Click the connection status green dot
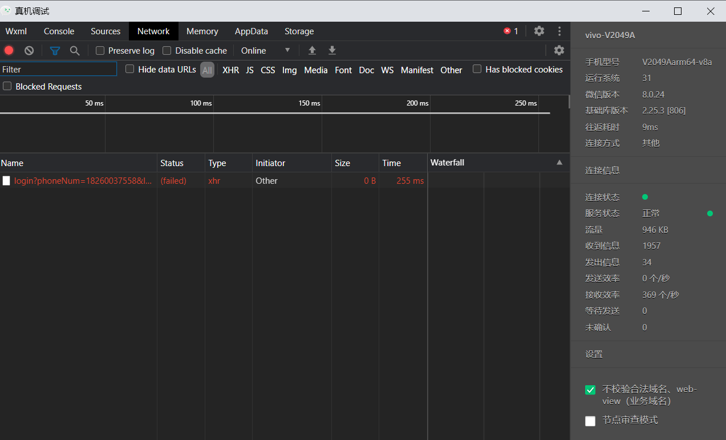This screenshot has width=726, height=440. click(x=645, y=197)
